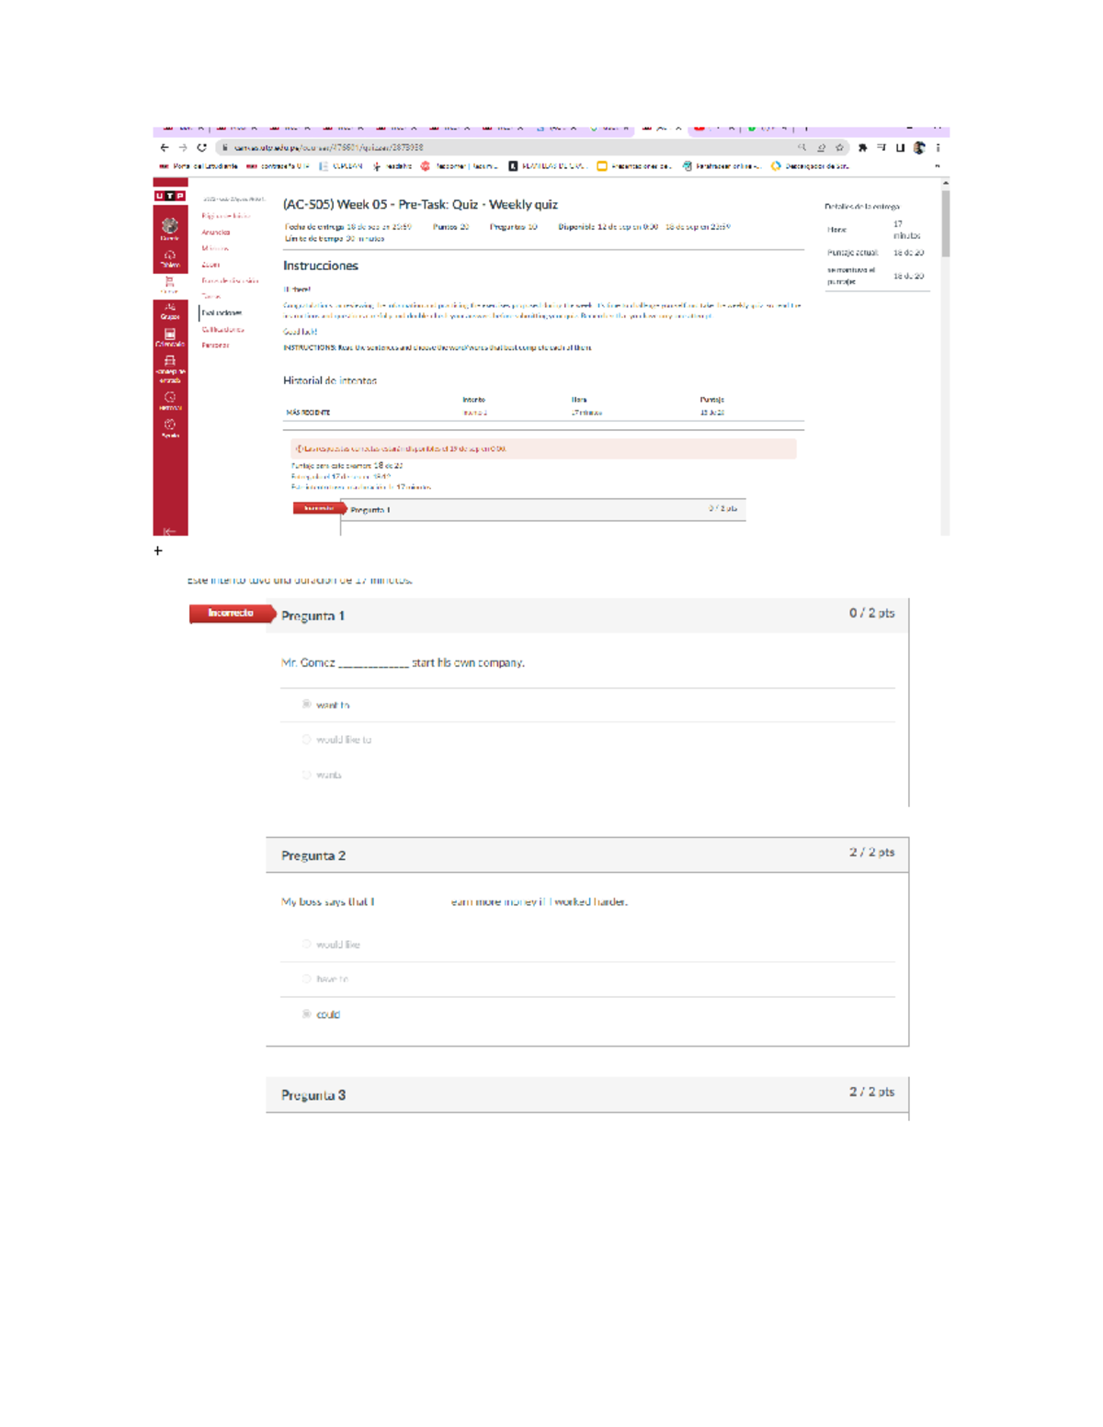1103x1427 pixels.
Task: Open Canvas Calendario sidebar icon
Action: (x=170, y=337)
